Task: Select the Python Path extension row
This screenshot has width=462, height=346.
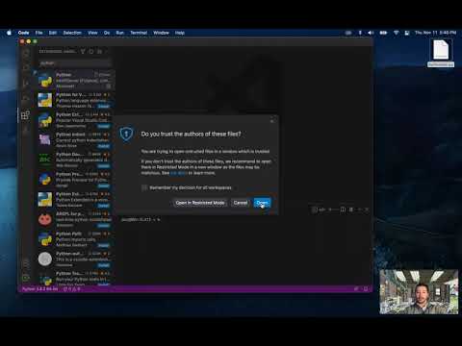Action: 74,239
